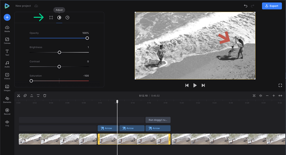Click the timeline playhead marker
The height and width of the screenshot is (155, 286).
tap(117, 102)
